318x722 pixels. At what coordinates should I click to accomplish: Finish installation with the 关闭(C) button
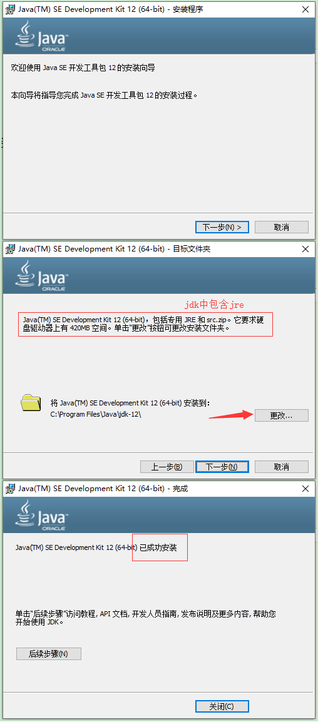coord(222,706)
